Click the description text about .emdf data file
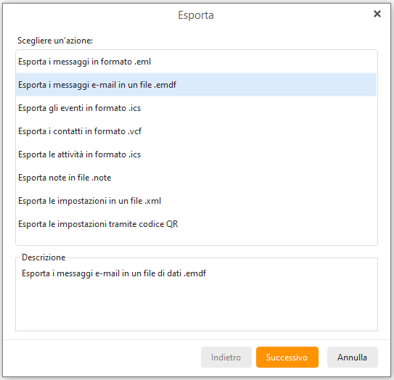The image size is (394, 380). coord(114,273)
